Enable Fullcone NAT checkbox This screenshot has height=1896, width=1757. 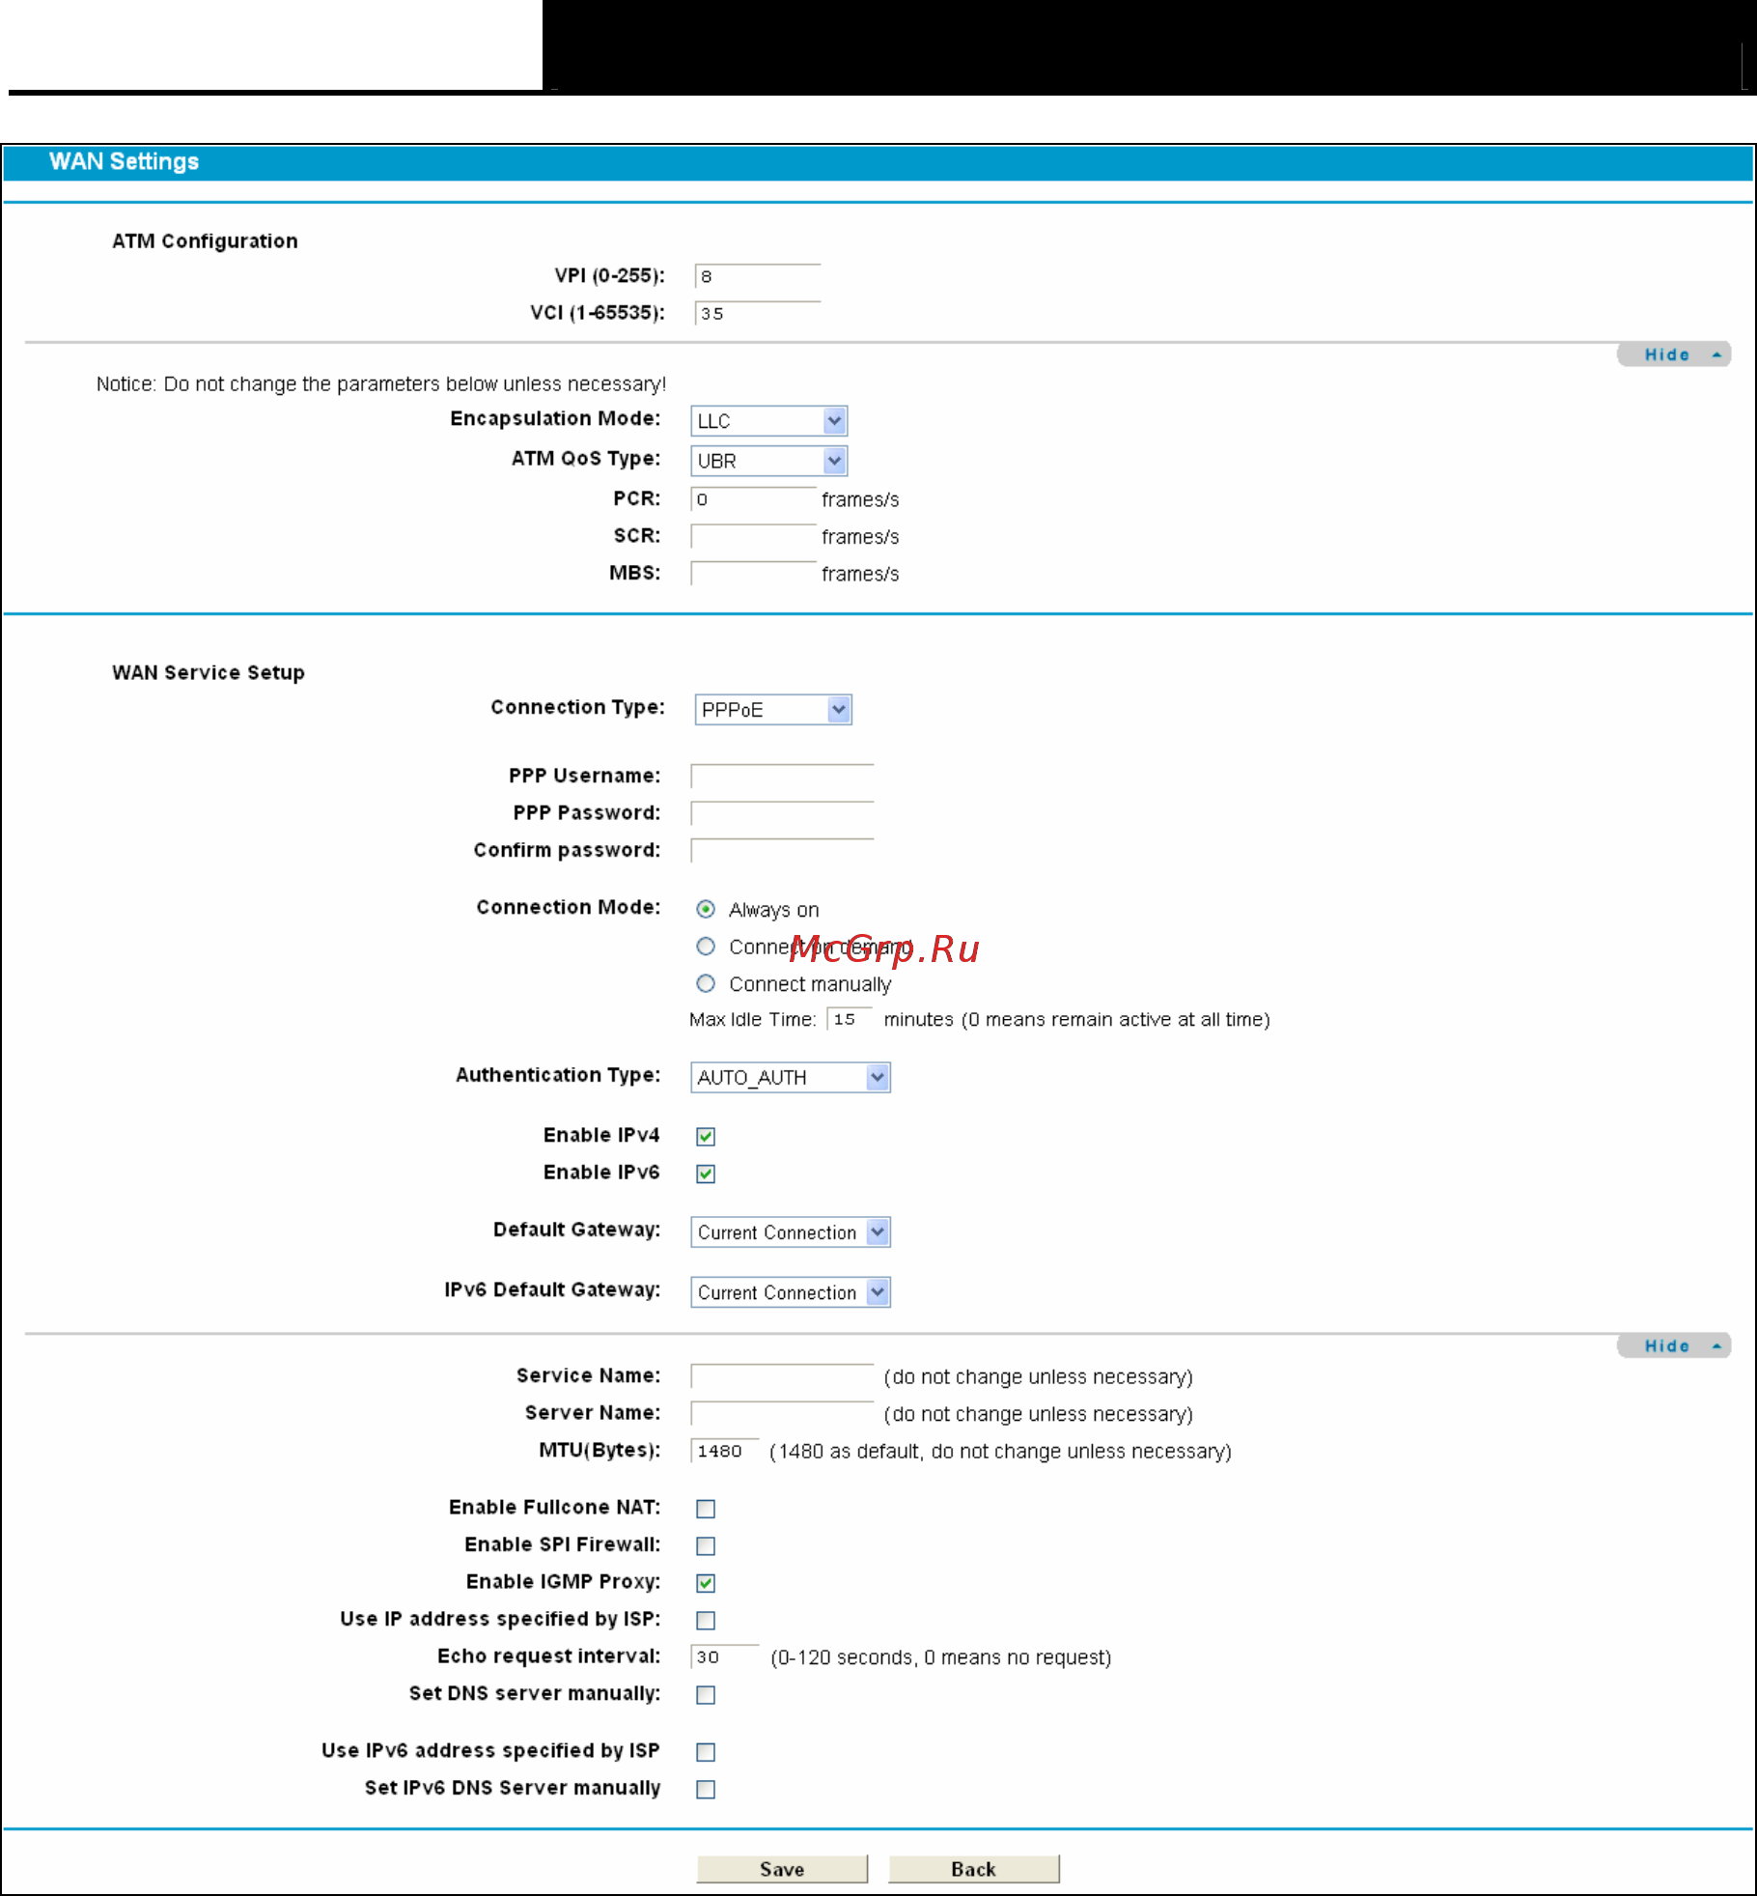706,1509
